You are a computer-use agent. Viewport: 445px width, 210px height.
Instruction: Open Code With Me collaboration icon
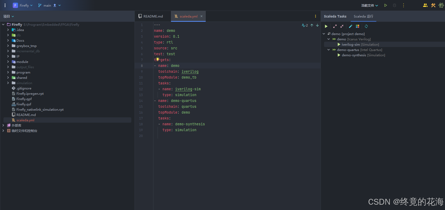coord(425,5)
